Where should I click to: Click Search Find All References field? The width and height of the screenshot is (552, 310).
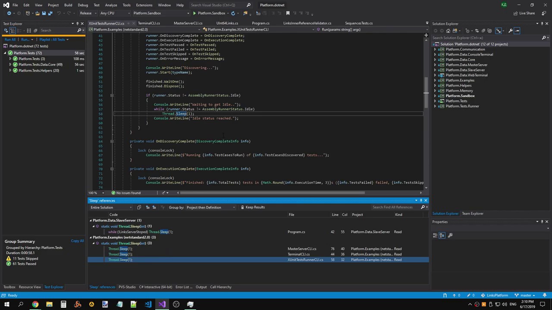point(395,208)
